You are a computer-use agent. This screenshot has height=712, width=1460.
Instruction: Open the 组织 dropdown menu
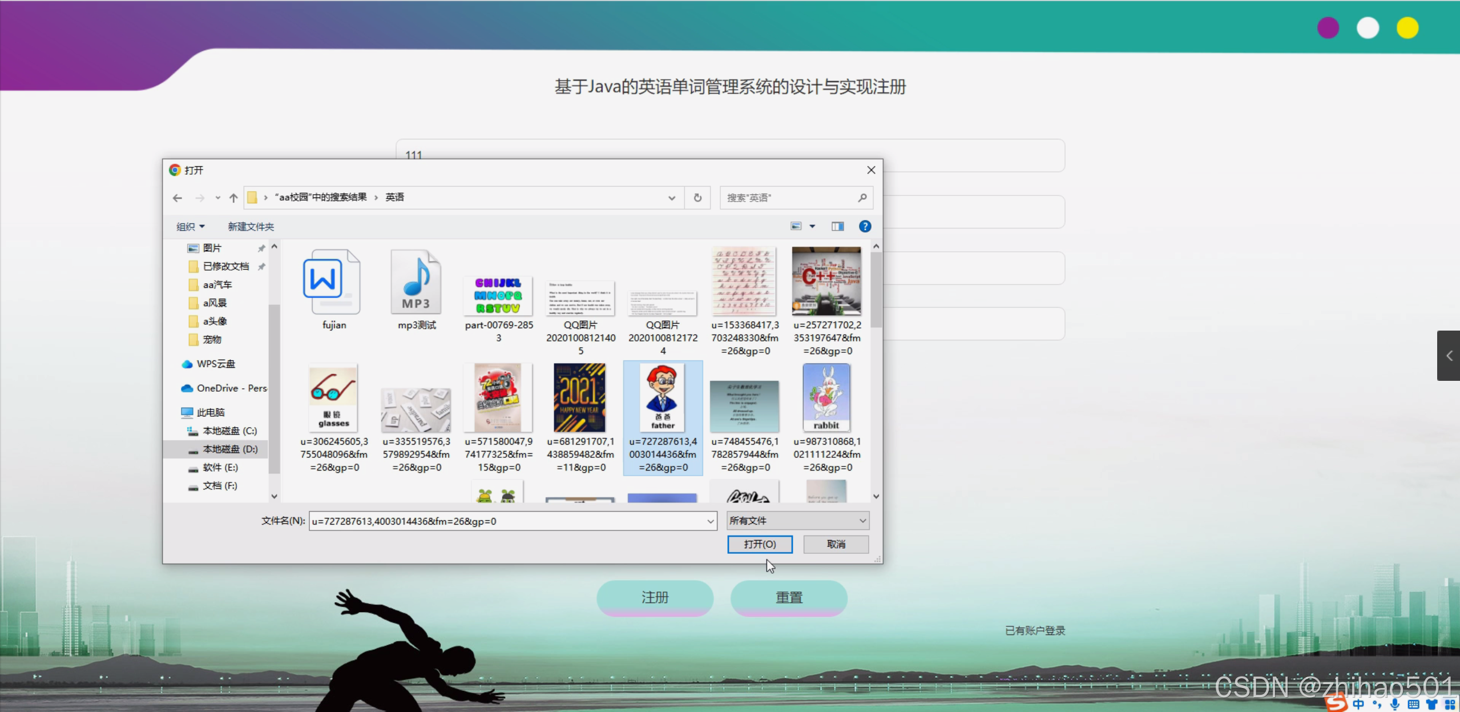pyautogui.click(x=189, y=227)
